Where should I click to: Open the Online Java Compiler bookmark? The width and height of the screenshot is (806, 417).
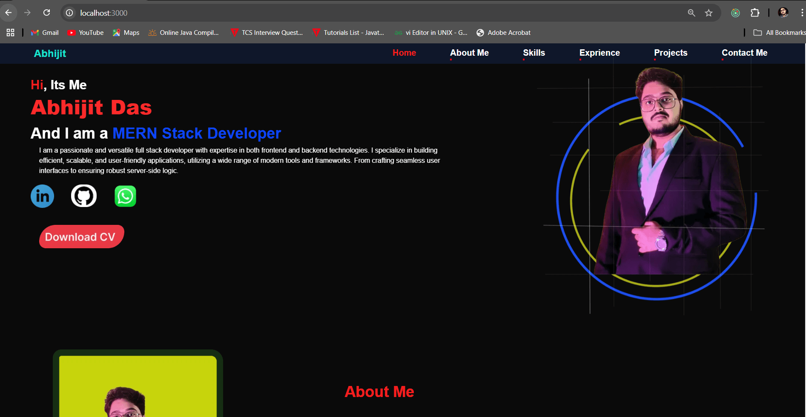(x=184, y=33)
